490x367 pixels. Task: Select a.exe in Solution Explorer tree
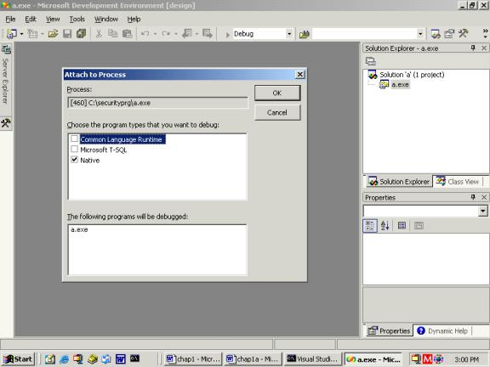(400, 85)
